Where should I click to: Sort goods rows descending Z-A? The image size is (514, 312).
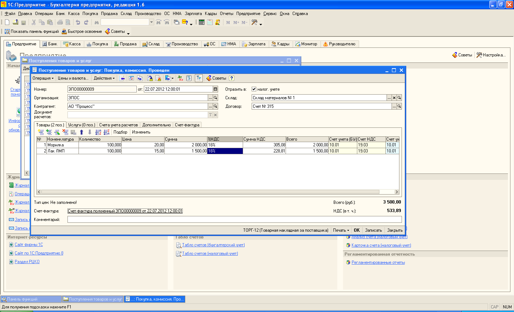pyautogui.click(x=106, y=132)
